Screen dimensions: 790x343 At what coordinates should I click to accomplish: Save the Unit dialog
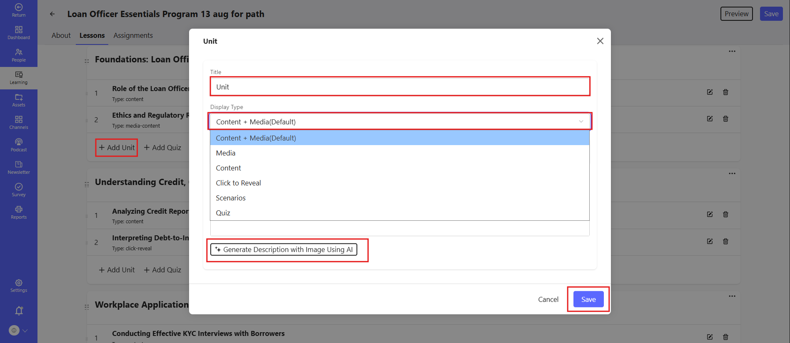(588, 299)
